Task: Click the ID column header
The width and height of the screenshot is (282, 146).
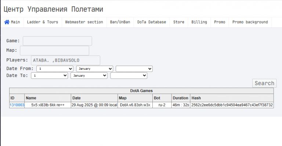Action: pos(17,98)
